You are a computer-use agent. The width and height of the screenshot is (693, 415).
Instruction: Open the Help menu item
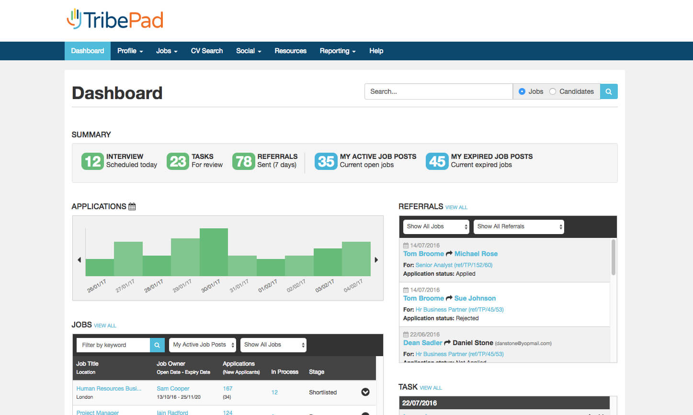(x=376, y=51)
